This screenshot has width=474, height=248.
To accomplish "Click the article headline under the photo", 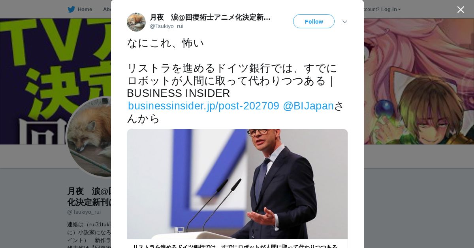I will pos(235,246).
